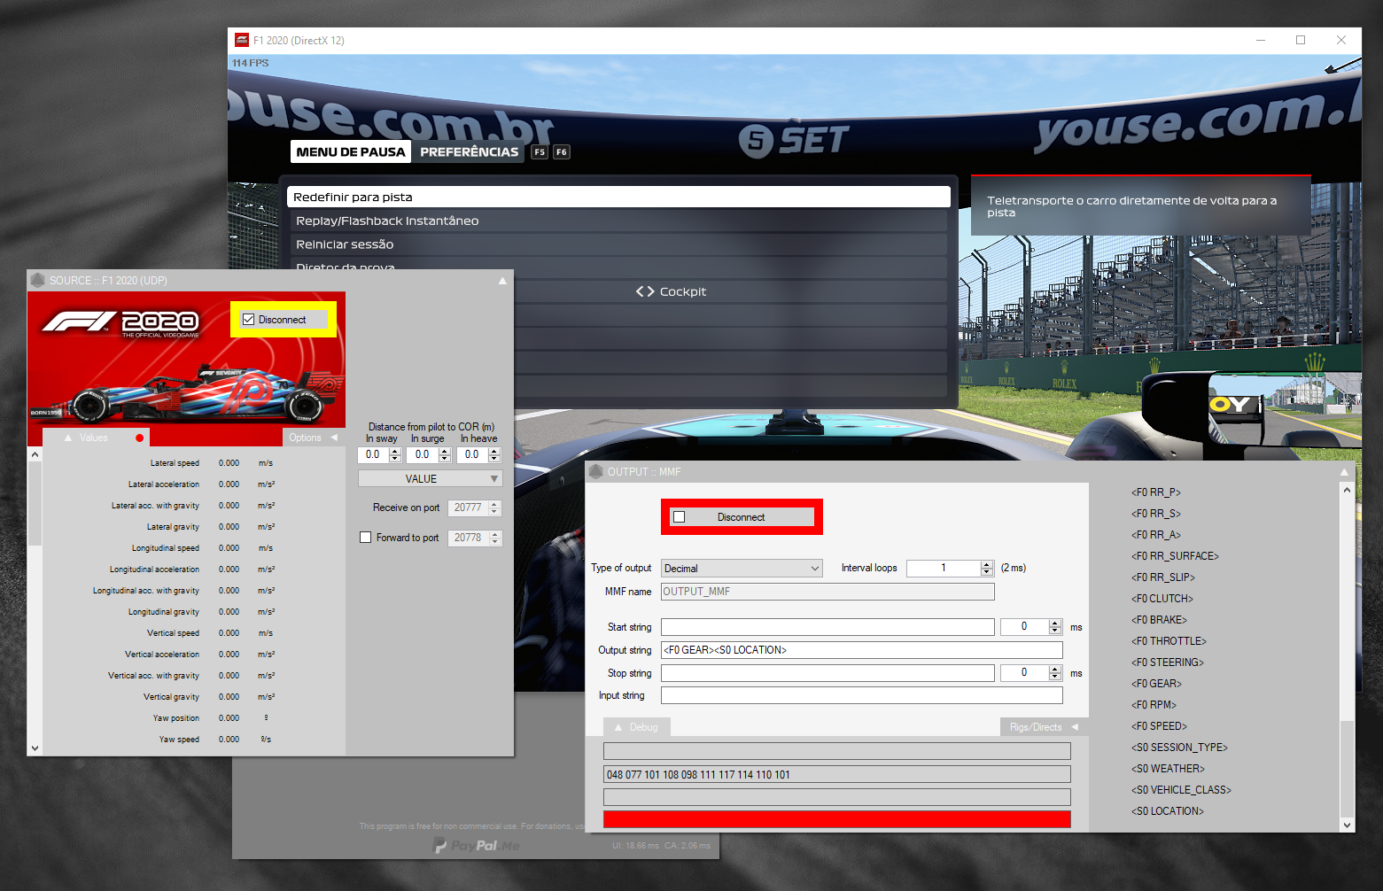Enable the Forward to port checkbox
Viewport: 1383px width, 891px height.
[365, 538]
